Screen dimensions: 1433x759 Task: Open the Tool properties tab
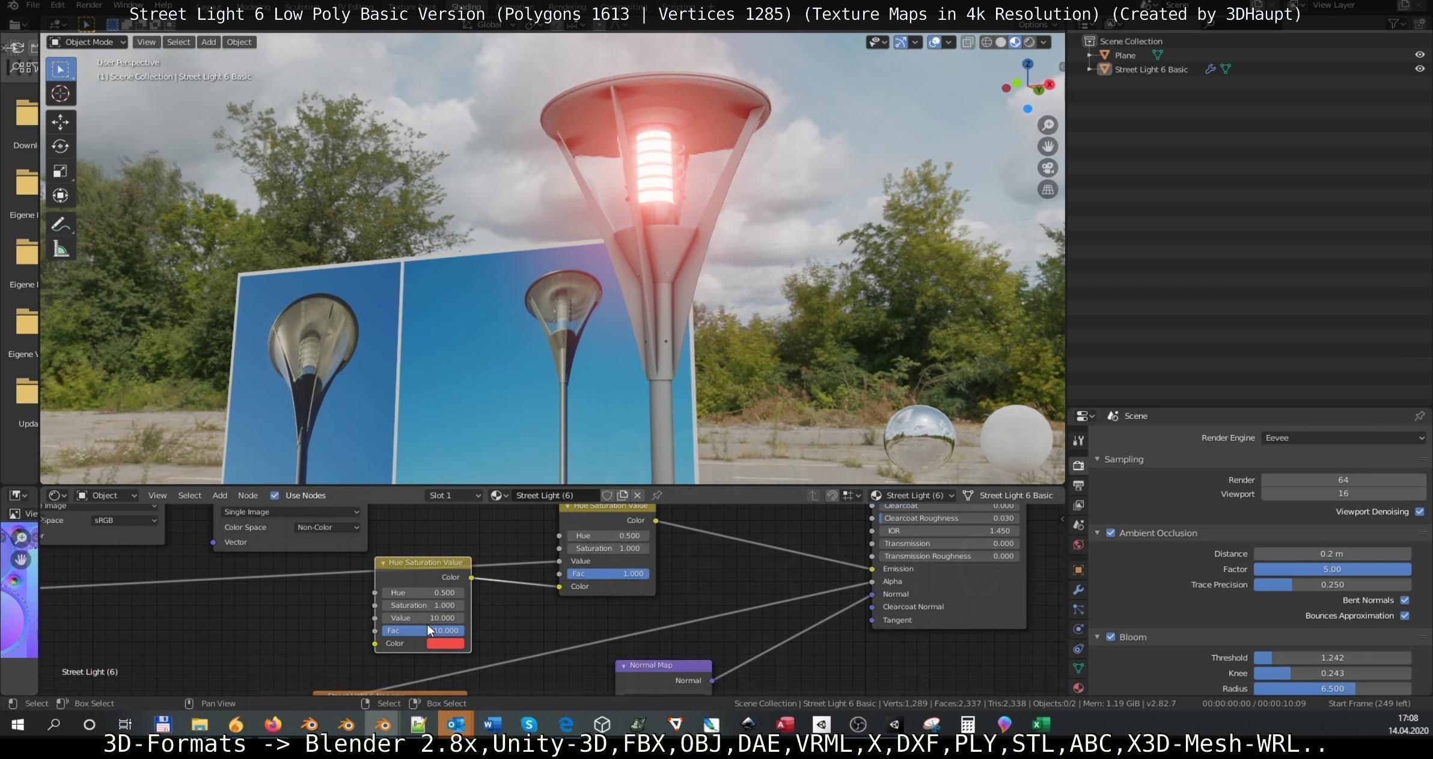(1078, 440)
